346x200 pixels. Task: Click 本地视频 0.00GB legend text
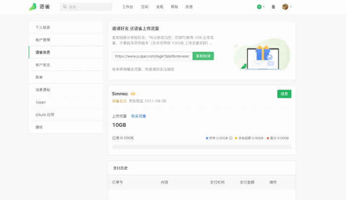tap(251, 138)
